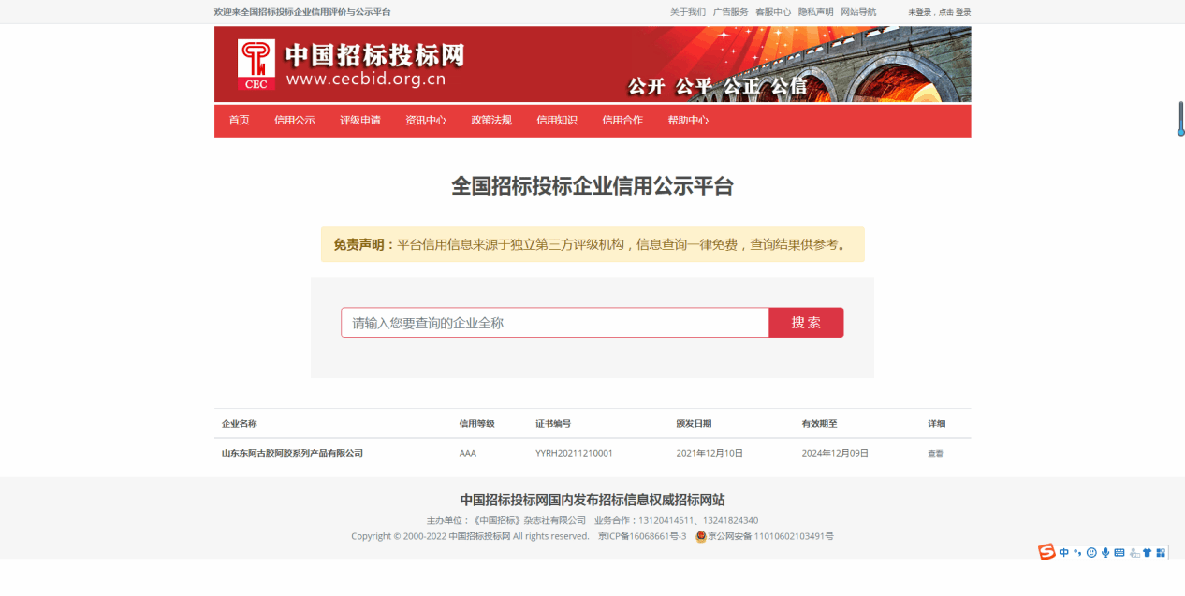Open the 首页 navigation tab
This screenshot has width=1185, height=596.
239,121
